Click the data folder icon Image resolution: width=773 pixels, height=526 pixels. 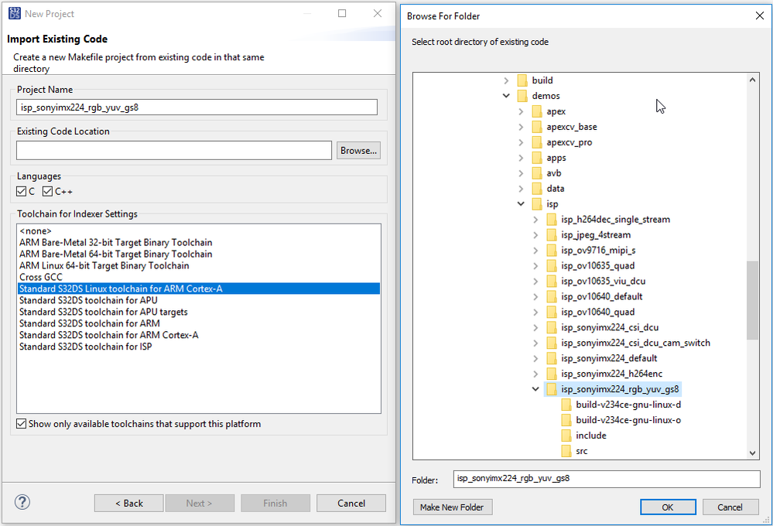tap(537, 188)
